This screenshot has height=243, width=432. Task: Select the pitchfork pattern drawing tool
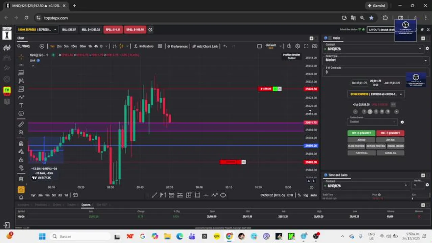21,81
